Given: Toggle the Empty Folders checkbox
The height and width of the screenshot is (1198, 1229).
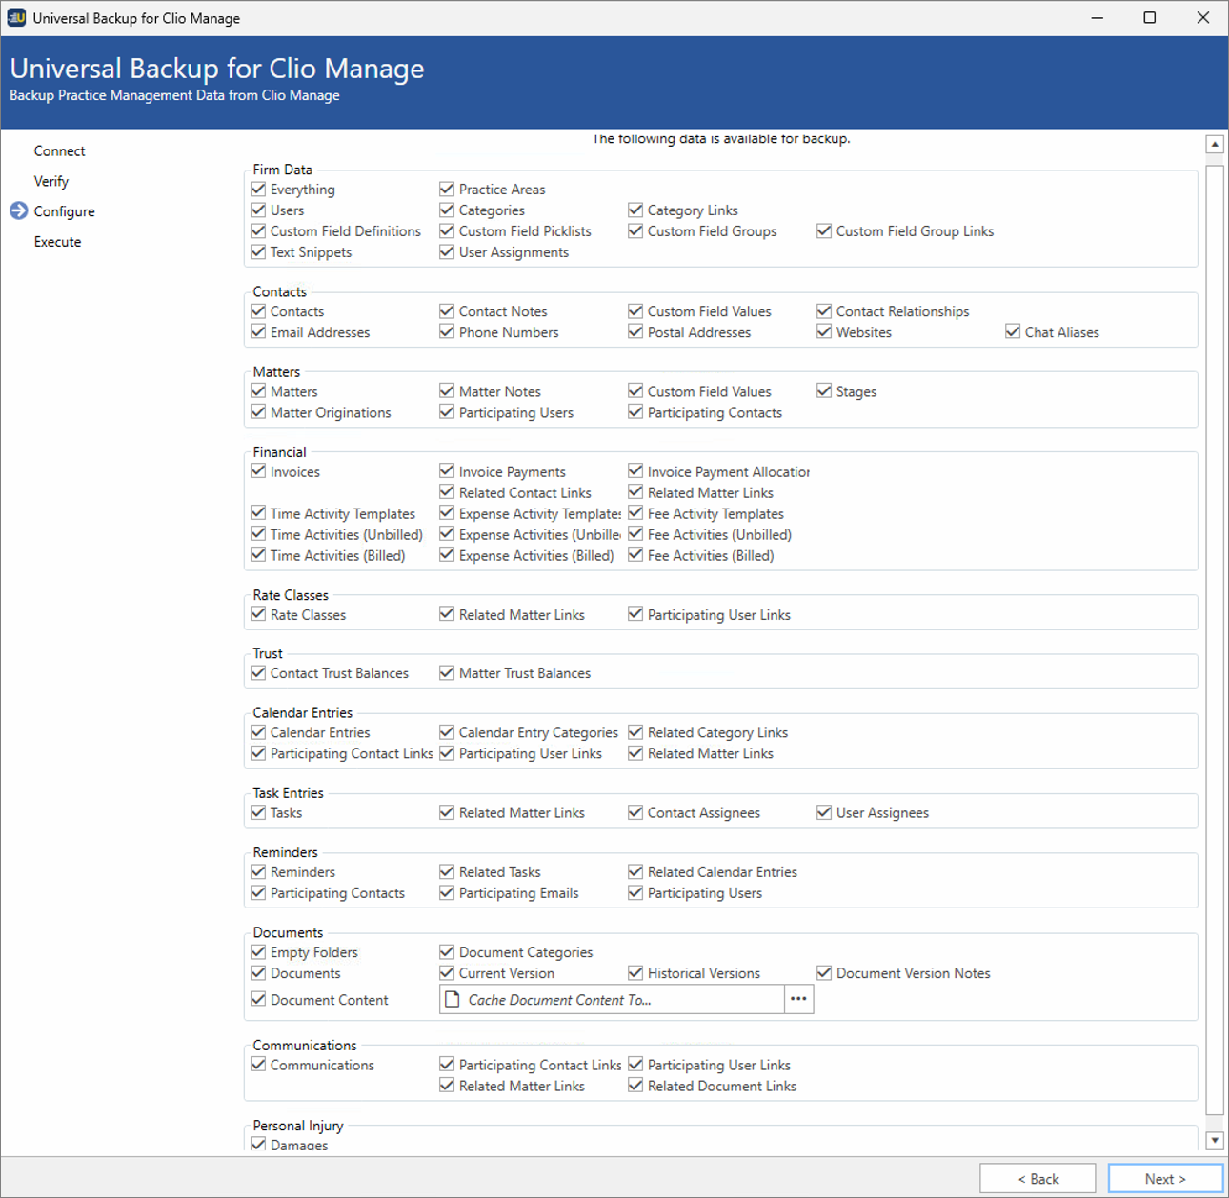Looking at the screenshot, I should pyautogui.click(x=258, y=951).
